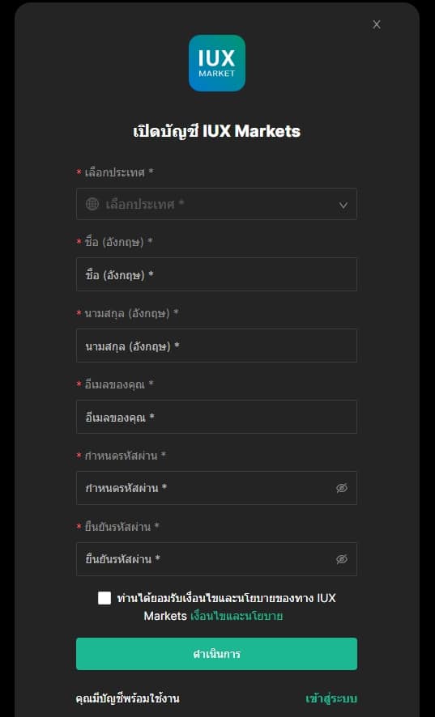The height and width of the screenshot is (717, 435).
Task: Click the green ดำเนินการ button
Action: pos(216,654)
